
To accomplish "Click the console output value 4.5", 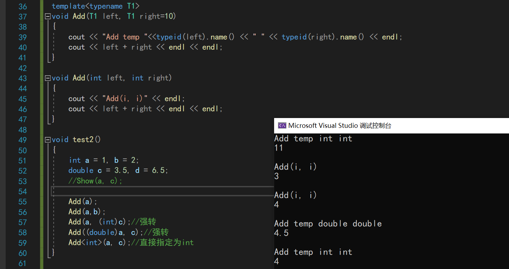I will coord(281,233).
